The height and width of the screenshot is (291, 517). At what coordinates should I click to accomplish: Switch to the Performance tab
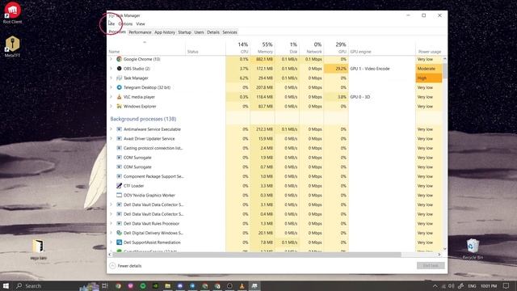coord(140,32)
